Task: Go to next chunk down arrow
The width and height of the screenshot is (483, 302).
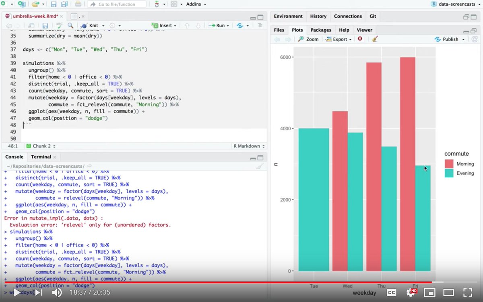Action: (x=198, y=25)
